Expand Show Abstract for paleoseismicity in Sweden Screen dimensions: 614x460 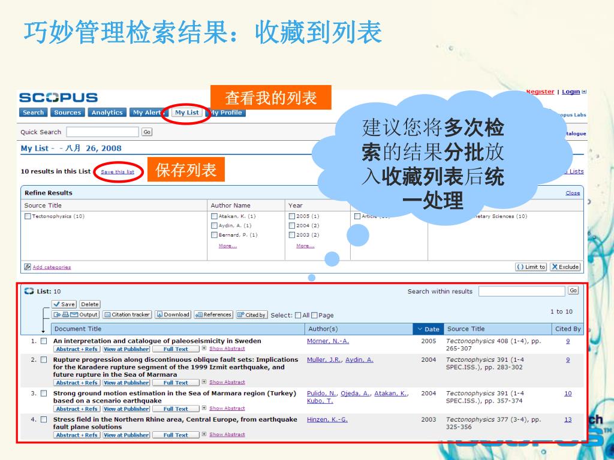point(227,349)
